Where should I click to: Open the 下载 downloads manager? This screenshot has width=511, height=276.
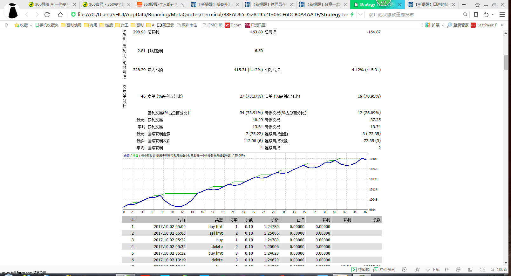(433, 270)
